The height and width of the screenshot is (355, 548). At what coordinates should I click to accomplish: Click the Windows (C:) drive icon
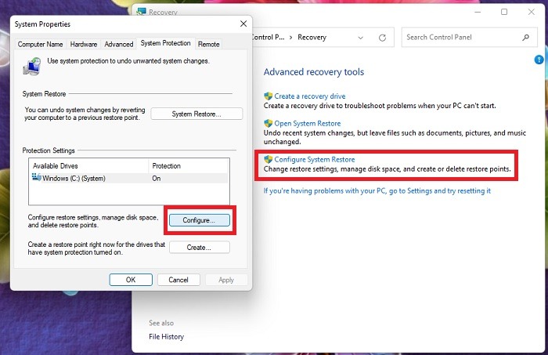tap(36, 177)
